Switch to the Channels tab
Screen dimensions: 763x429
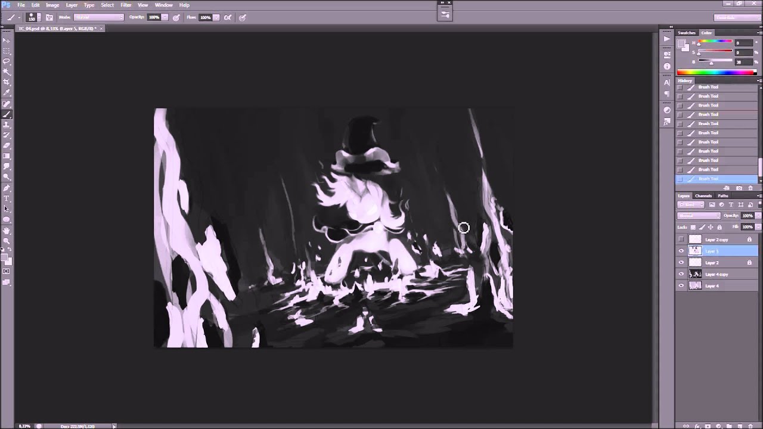[x=703, y=196]
